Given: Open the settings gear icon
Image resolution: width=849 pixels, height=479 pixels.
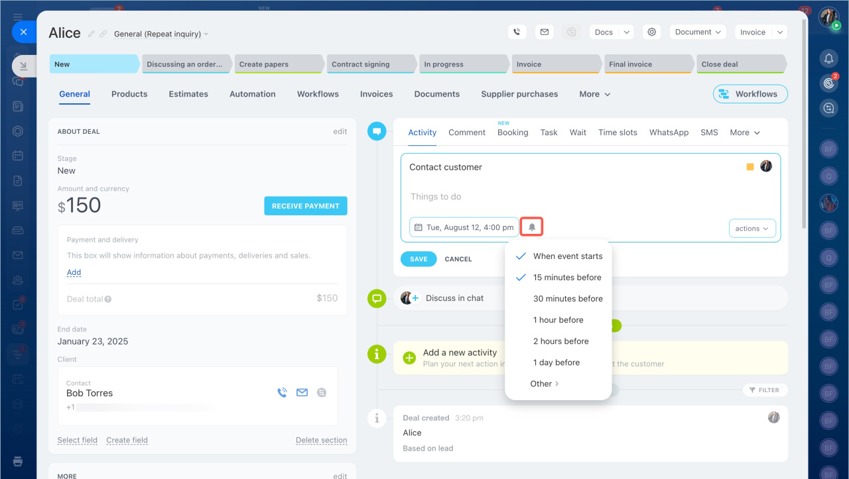Looking at the screenshot, I should tap(652, 32).
